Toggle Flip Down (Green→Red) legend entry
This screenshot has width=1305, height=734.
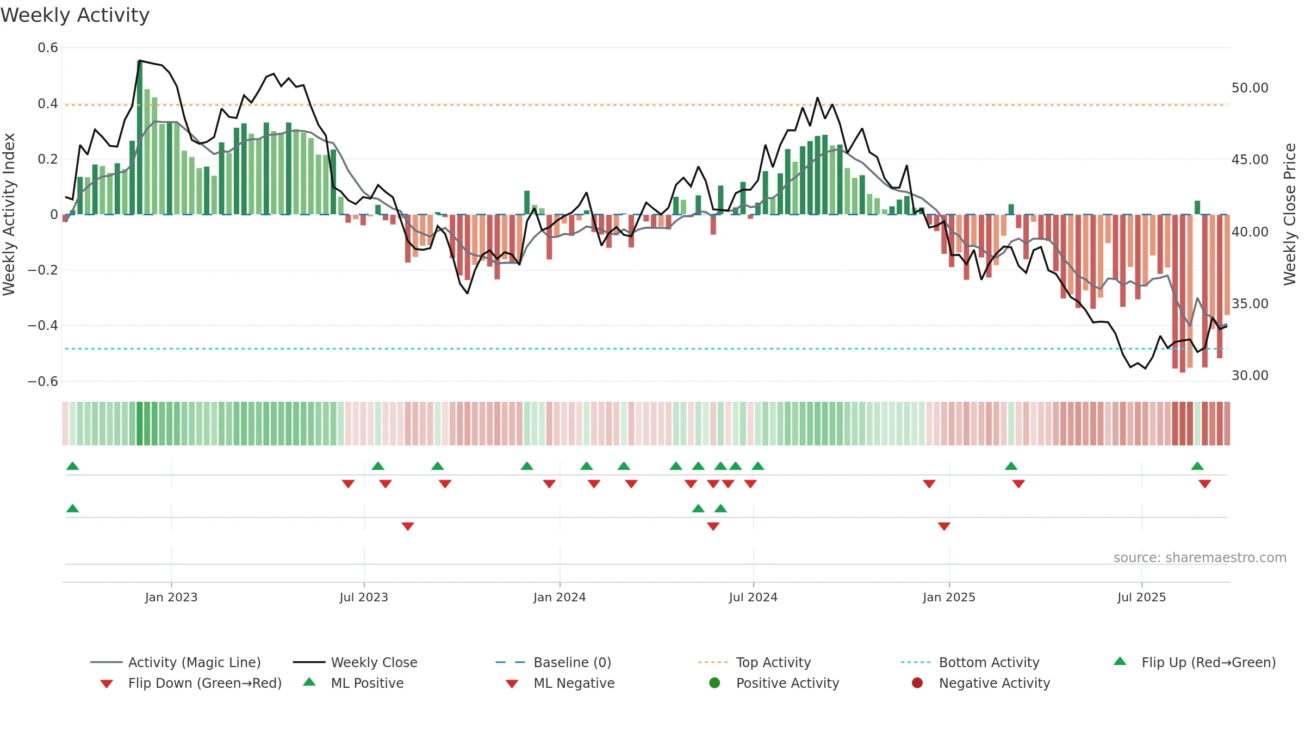(191, 683)
